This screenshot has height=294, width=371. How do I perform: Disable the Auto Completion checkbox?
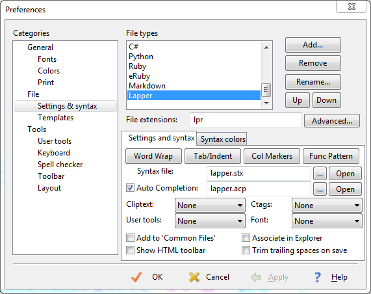tap(130, 188)
